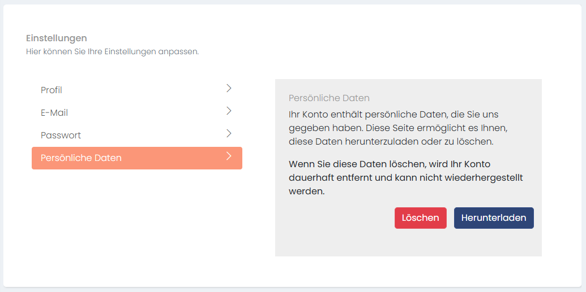Click the chevron arrow next to Profil
The width and height of the screenshot is (586, 292).
pyautogui.click(x=229, y=88)
